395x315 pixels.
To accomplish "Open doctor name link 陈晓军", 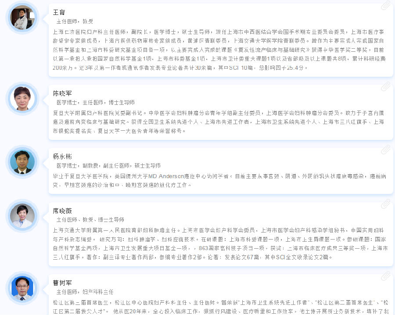I will [62, 93].
